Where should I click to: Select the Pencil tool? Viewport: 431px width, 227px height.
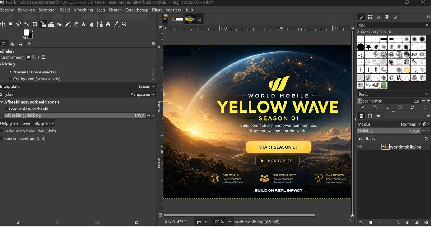pyautogui.click(x=68, y=24)
